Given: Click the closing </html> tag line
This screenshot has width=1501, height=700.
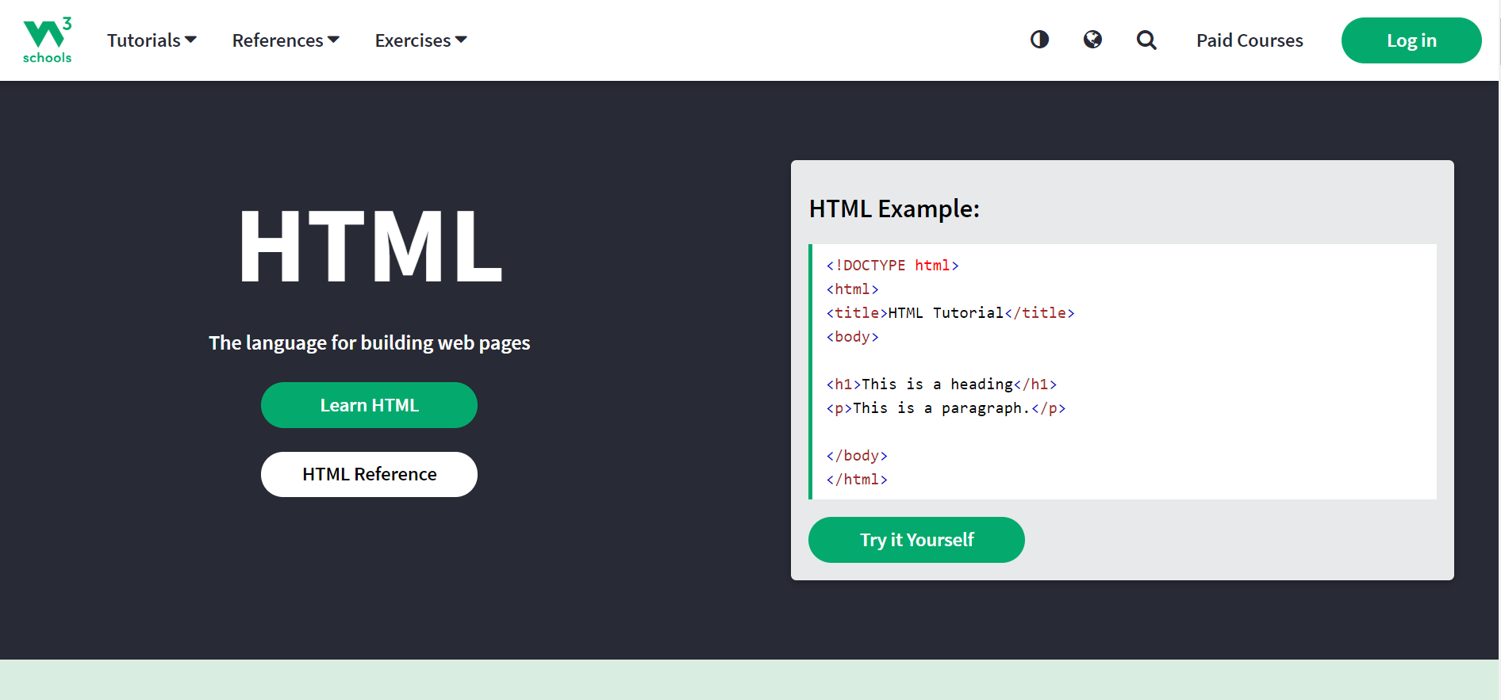Looking at the screenshot, I should pos(857,480).
